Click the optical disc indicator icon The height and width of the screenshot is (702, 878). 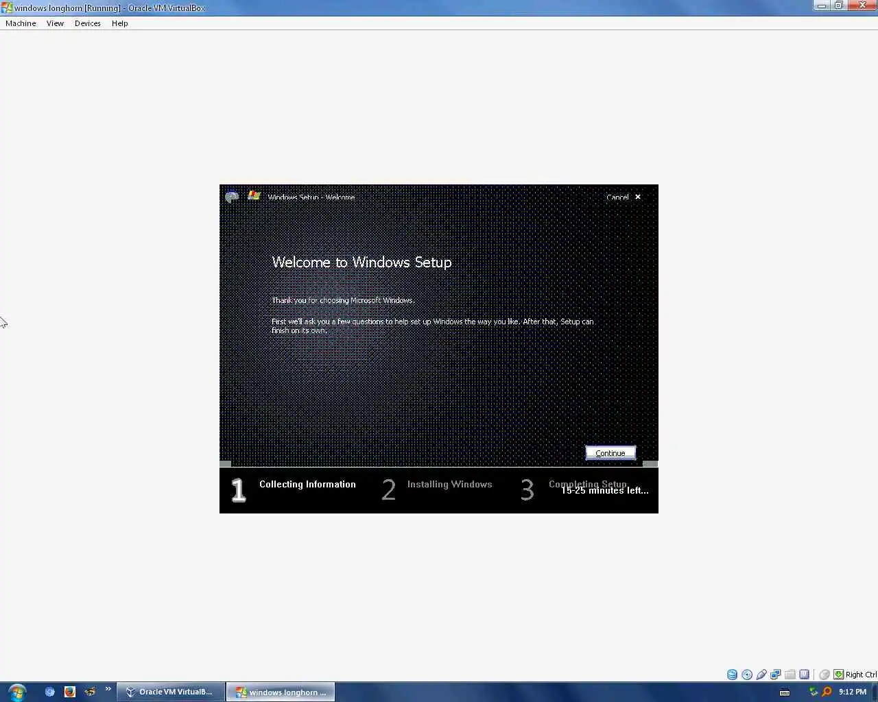(x=747, y=675)
